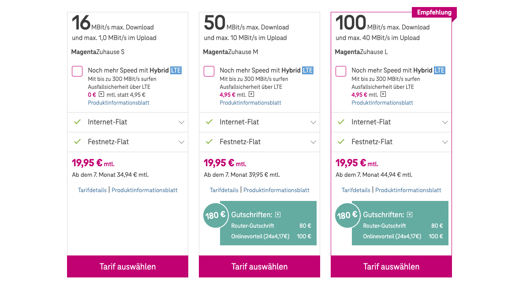Expand Internet-Flat details in MagentaZuhause S
This screenshot has width=519, height=288.
pyautogui.click(x=128, y=122)
